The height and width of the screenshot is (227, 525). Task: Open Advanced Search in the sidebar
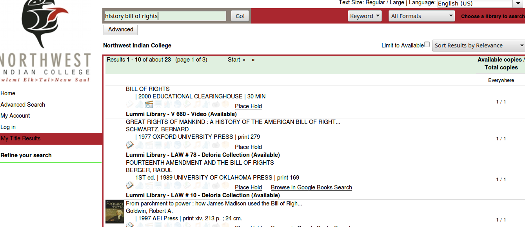coord(23,105)
